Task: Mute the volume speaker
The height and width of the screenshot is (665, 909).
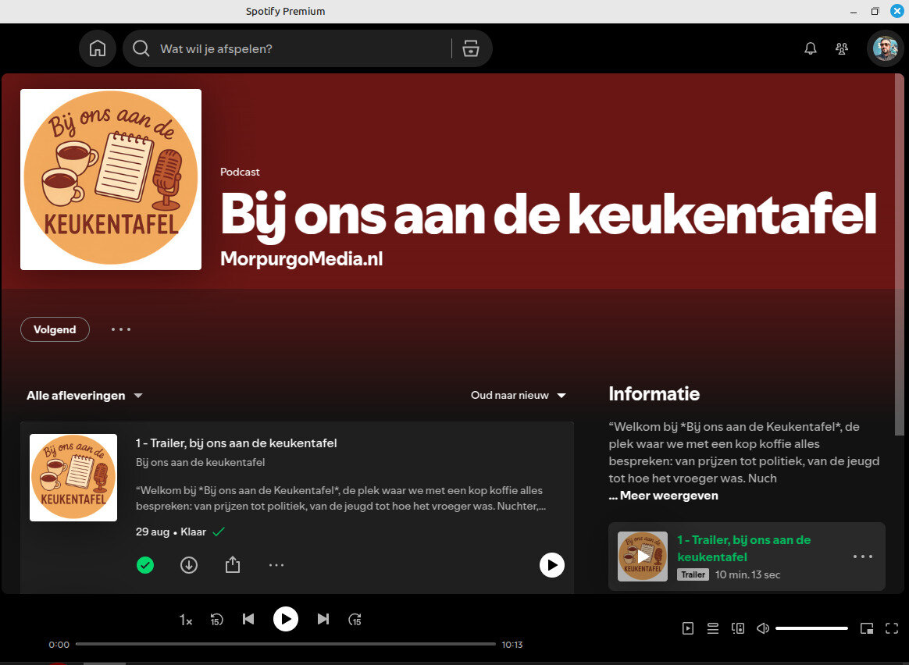Action: click(763, 628)
